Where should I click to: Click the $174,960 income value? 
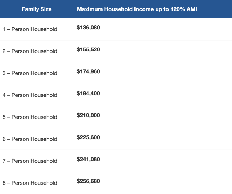point(88,71)
